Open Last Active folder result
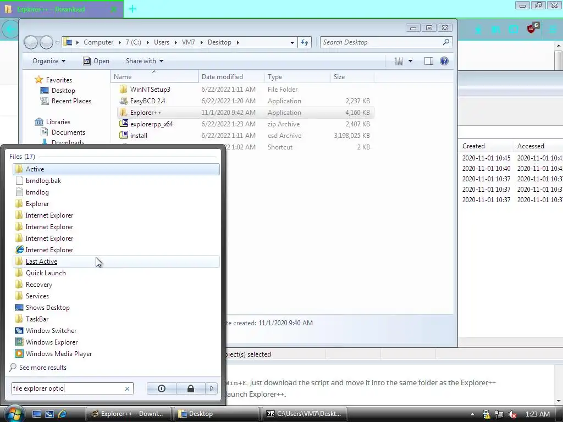Image resolution: width=563 pixels, height=422 pixels. tap(116, 261)
